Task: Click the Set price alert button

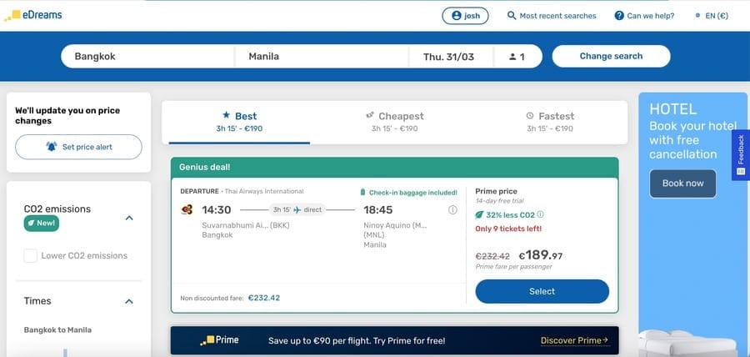Action: (78, 147)
